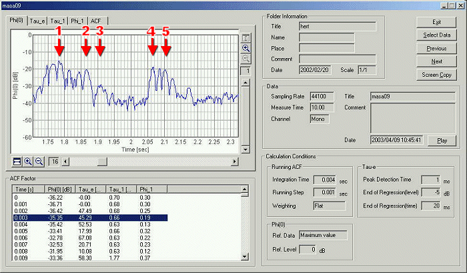The height and width of the screenshot is (273, 467).
Task: Click the Screen Copy button
Action: coord(436,75)
